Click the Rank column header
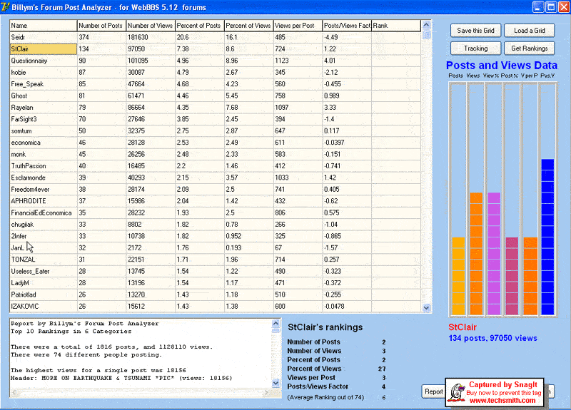Image resolution: width=571 pixels, height=410 pixels. 396,26
